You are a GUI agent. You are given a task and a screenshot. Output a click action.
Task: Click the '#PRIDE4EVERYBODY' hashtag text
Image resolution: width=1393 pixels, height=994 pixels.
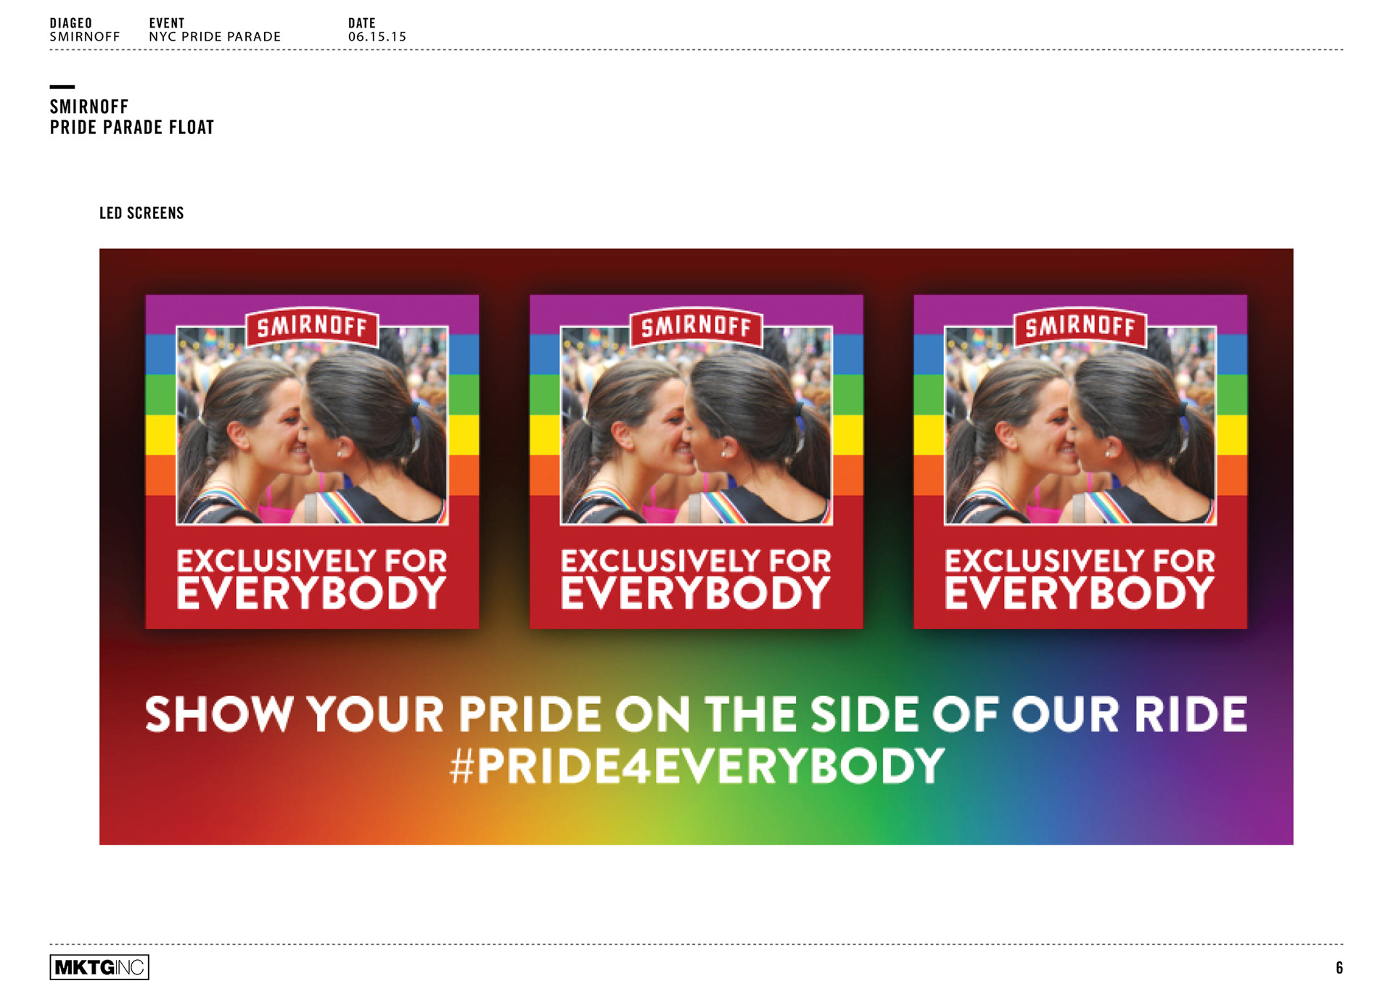[x=696, y=766]
